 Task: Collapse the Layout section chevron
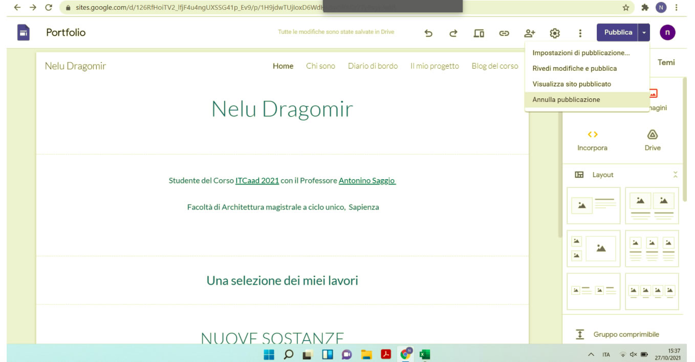click(675, 175)
